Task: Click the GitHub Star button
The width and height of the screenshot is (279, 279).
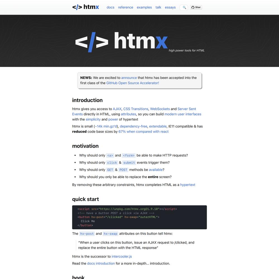Action: tap(196, 7)
